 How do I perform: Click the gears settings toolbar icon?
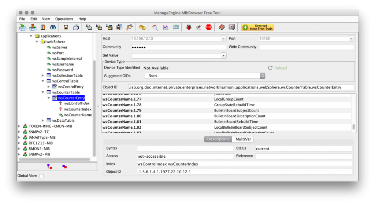[142, 27]
